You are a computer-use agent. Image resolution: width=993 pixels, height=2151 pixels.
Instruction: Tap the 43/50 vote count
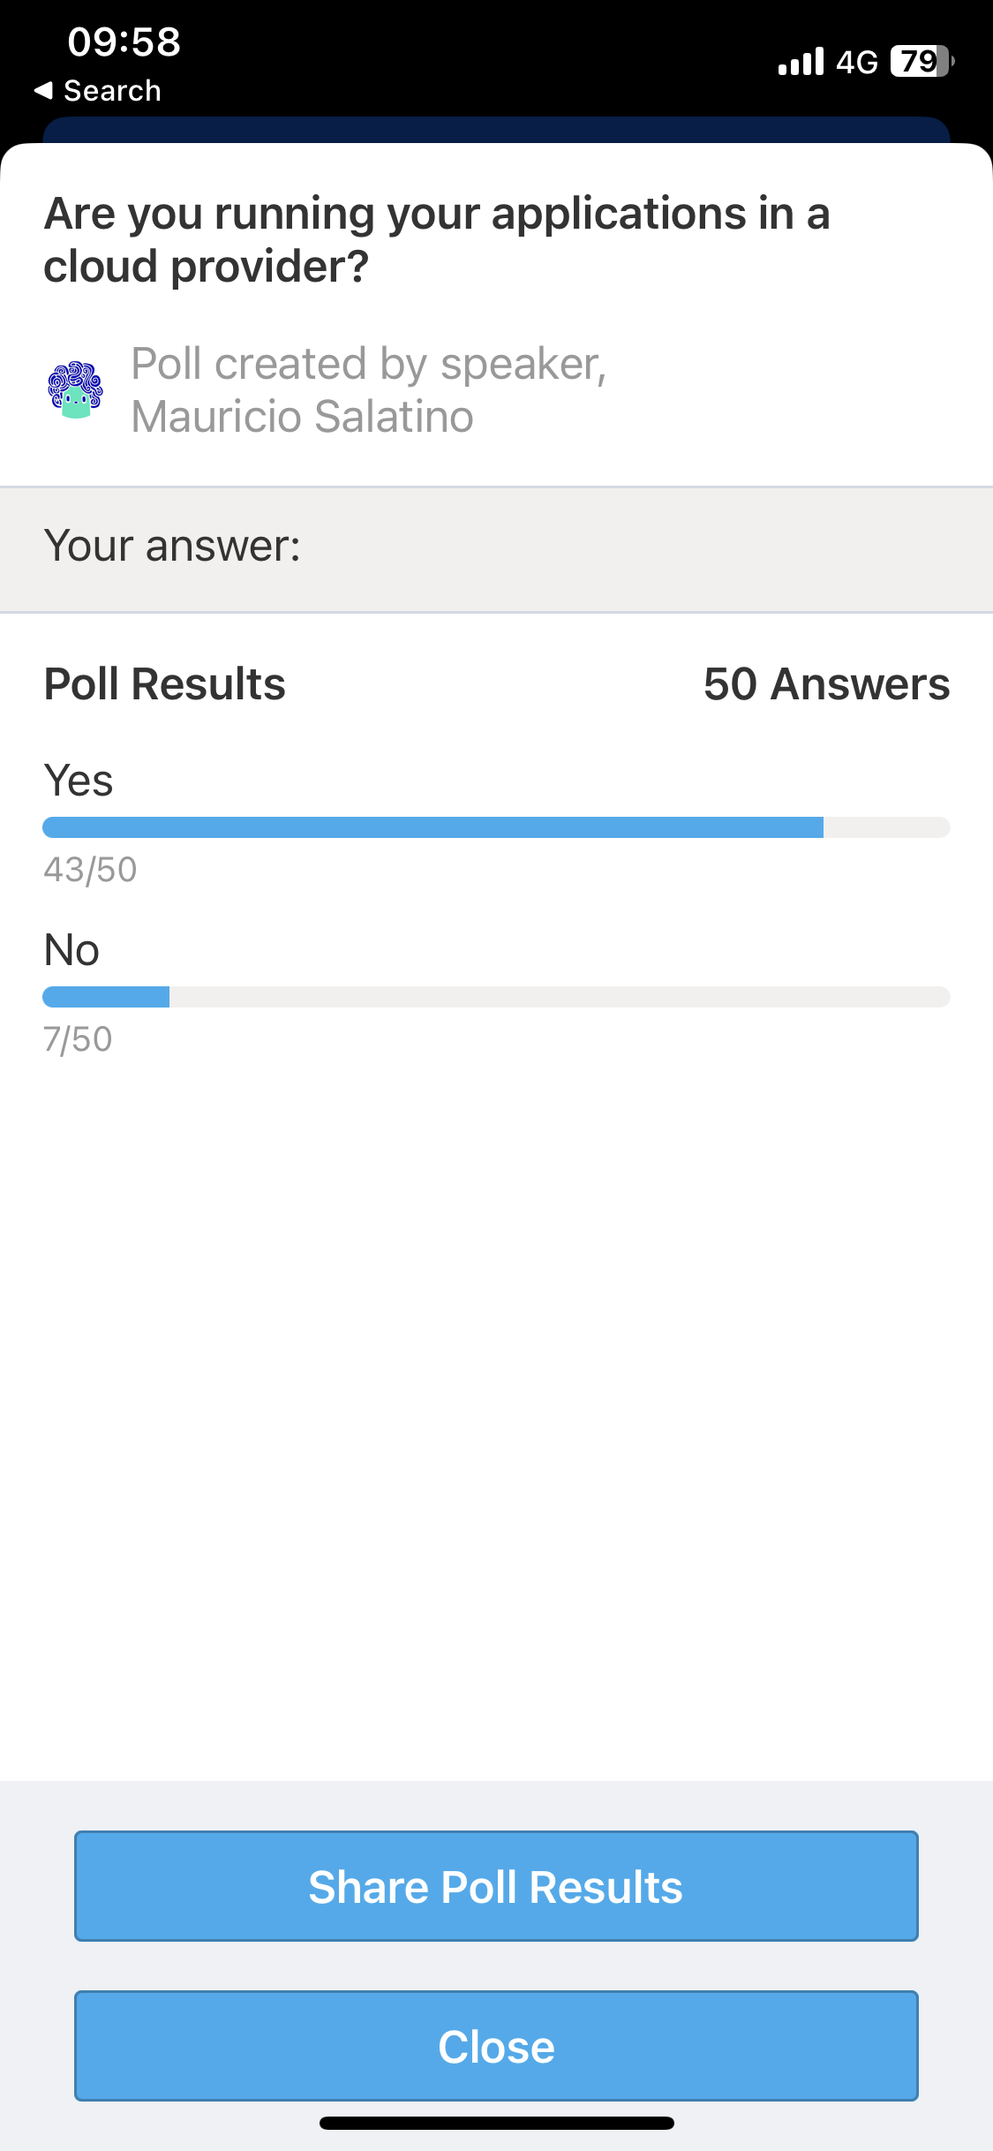click(90, 870)
